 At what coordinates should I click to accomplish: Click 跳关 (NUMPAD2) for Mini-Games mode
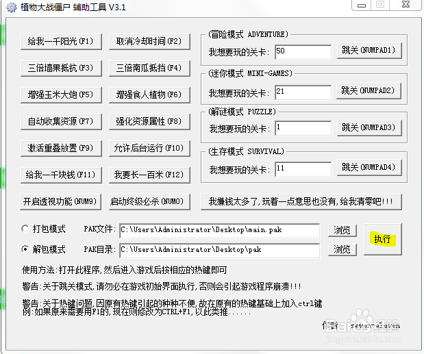[x=369, y=91]
